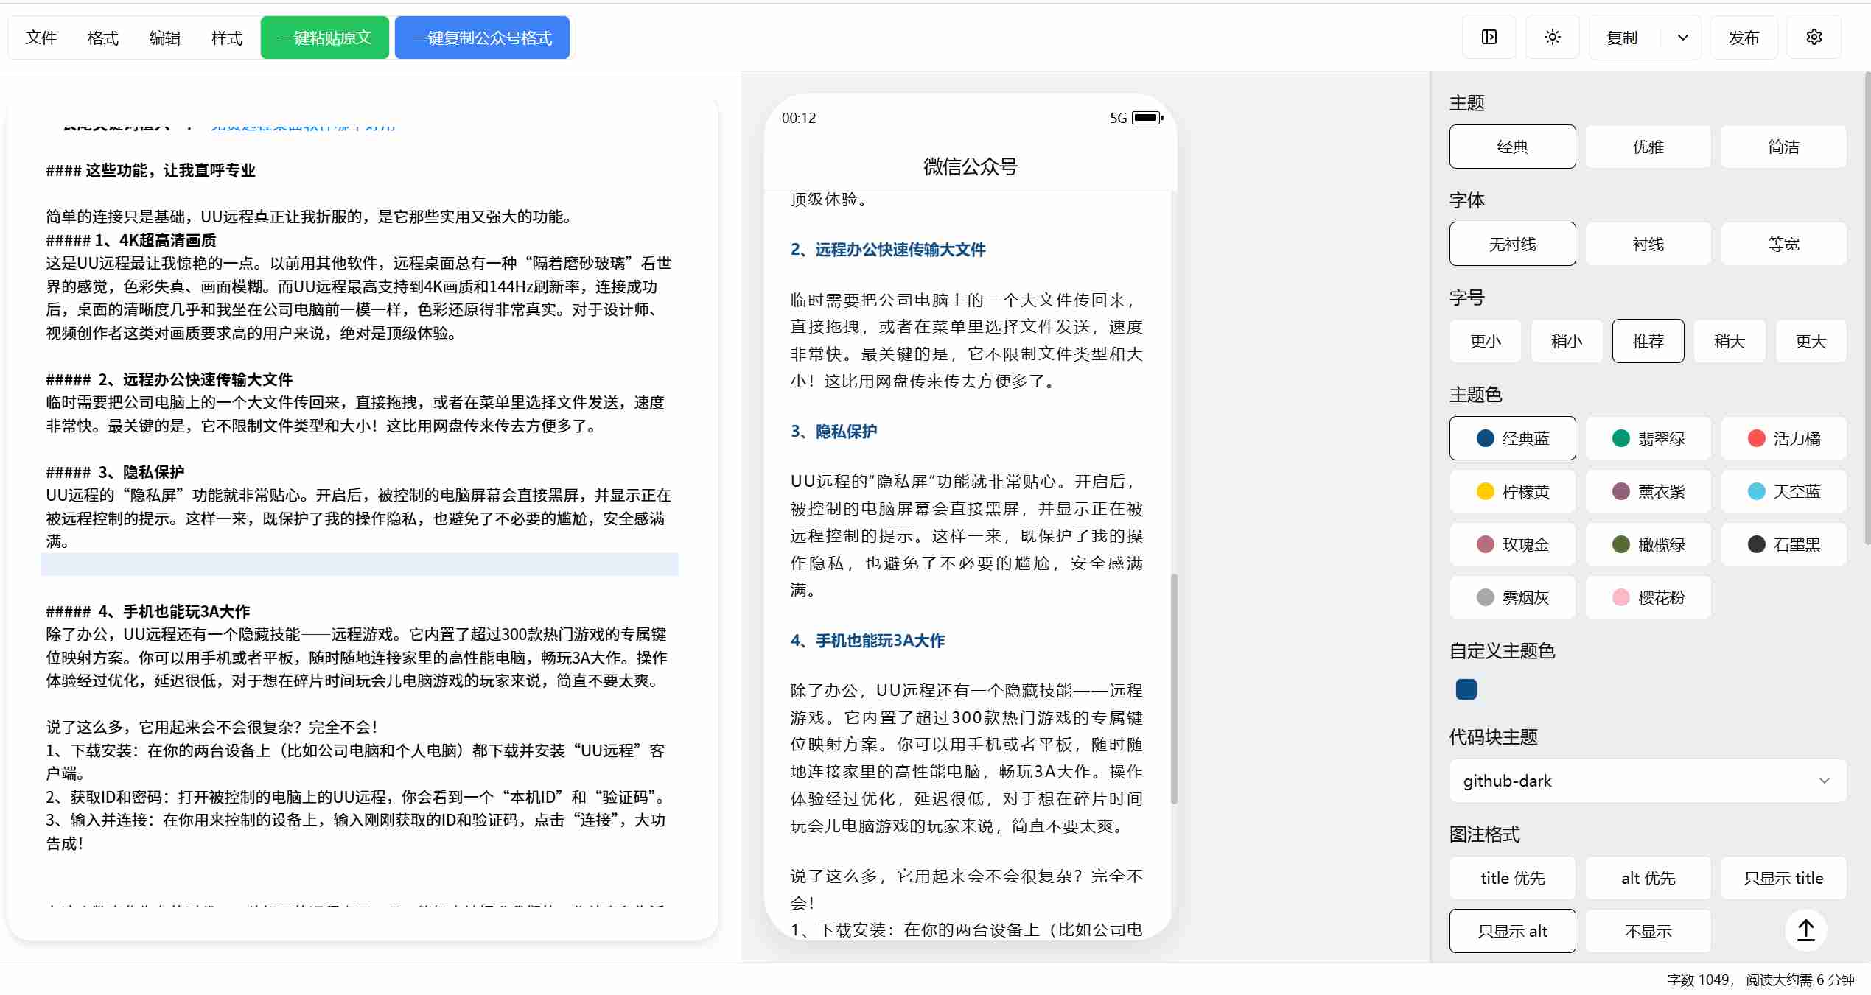Click the settings panel scrollbar thumb
1871x995 pixels.
point(1867,308)
